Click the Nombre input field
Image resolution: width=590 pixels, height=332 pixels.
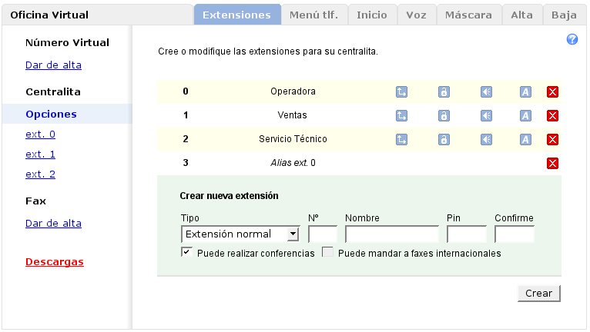point(391,234)
